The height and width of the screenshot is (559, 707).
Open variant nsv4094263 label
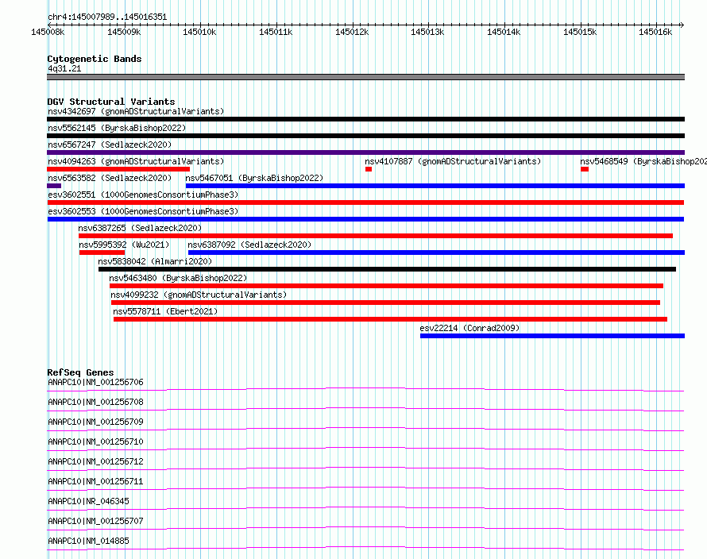click(136, 161)
